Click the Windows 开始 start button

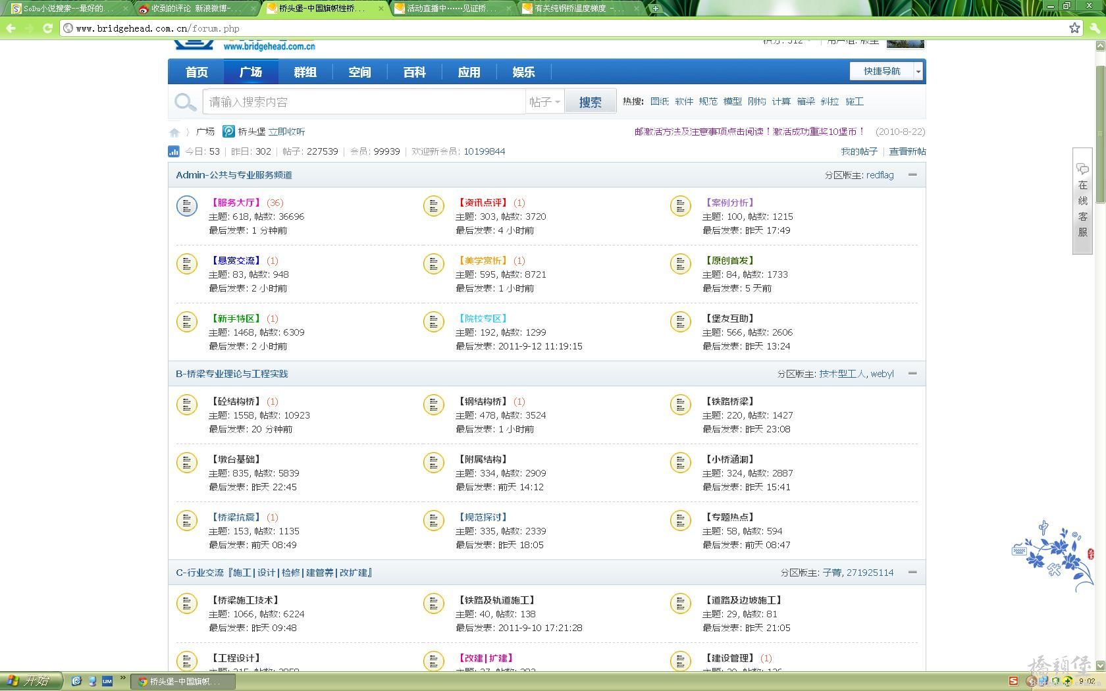(31, 681)
